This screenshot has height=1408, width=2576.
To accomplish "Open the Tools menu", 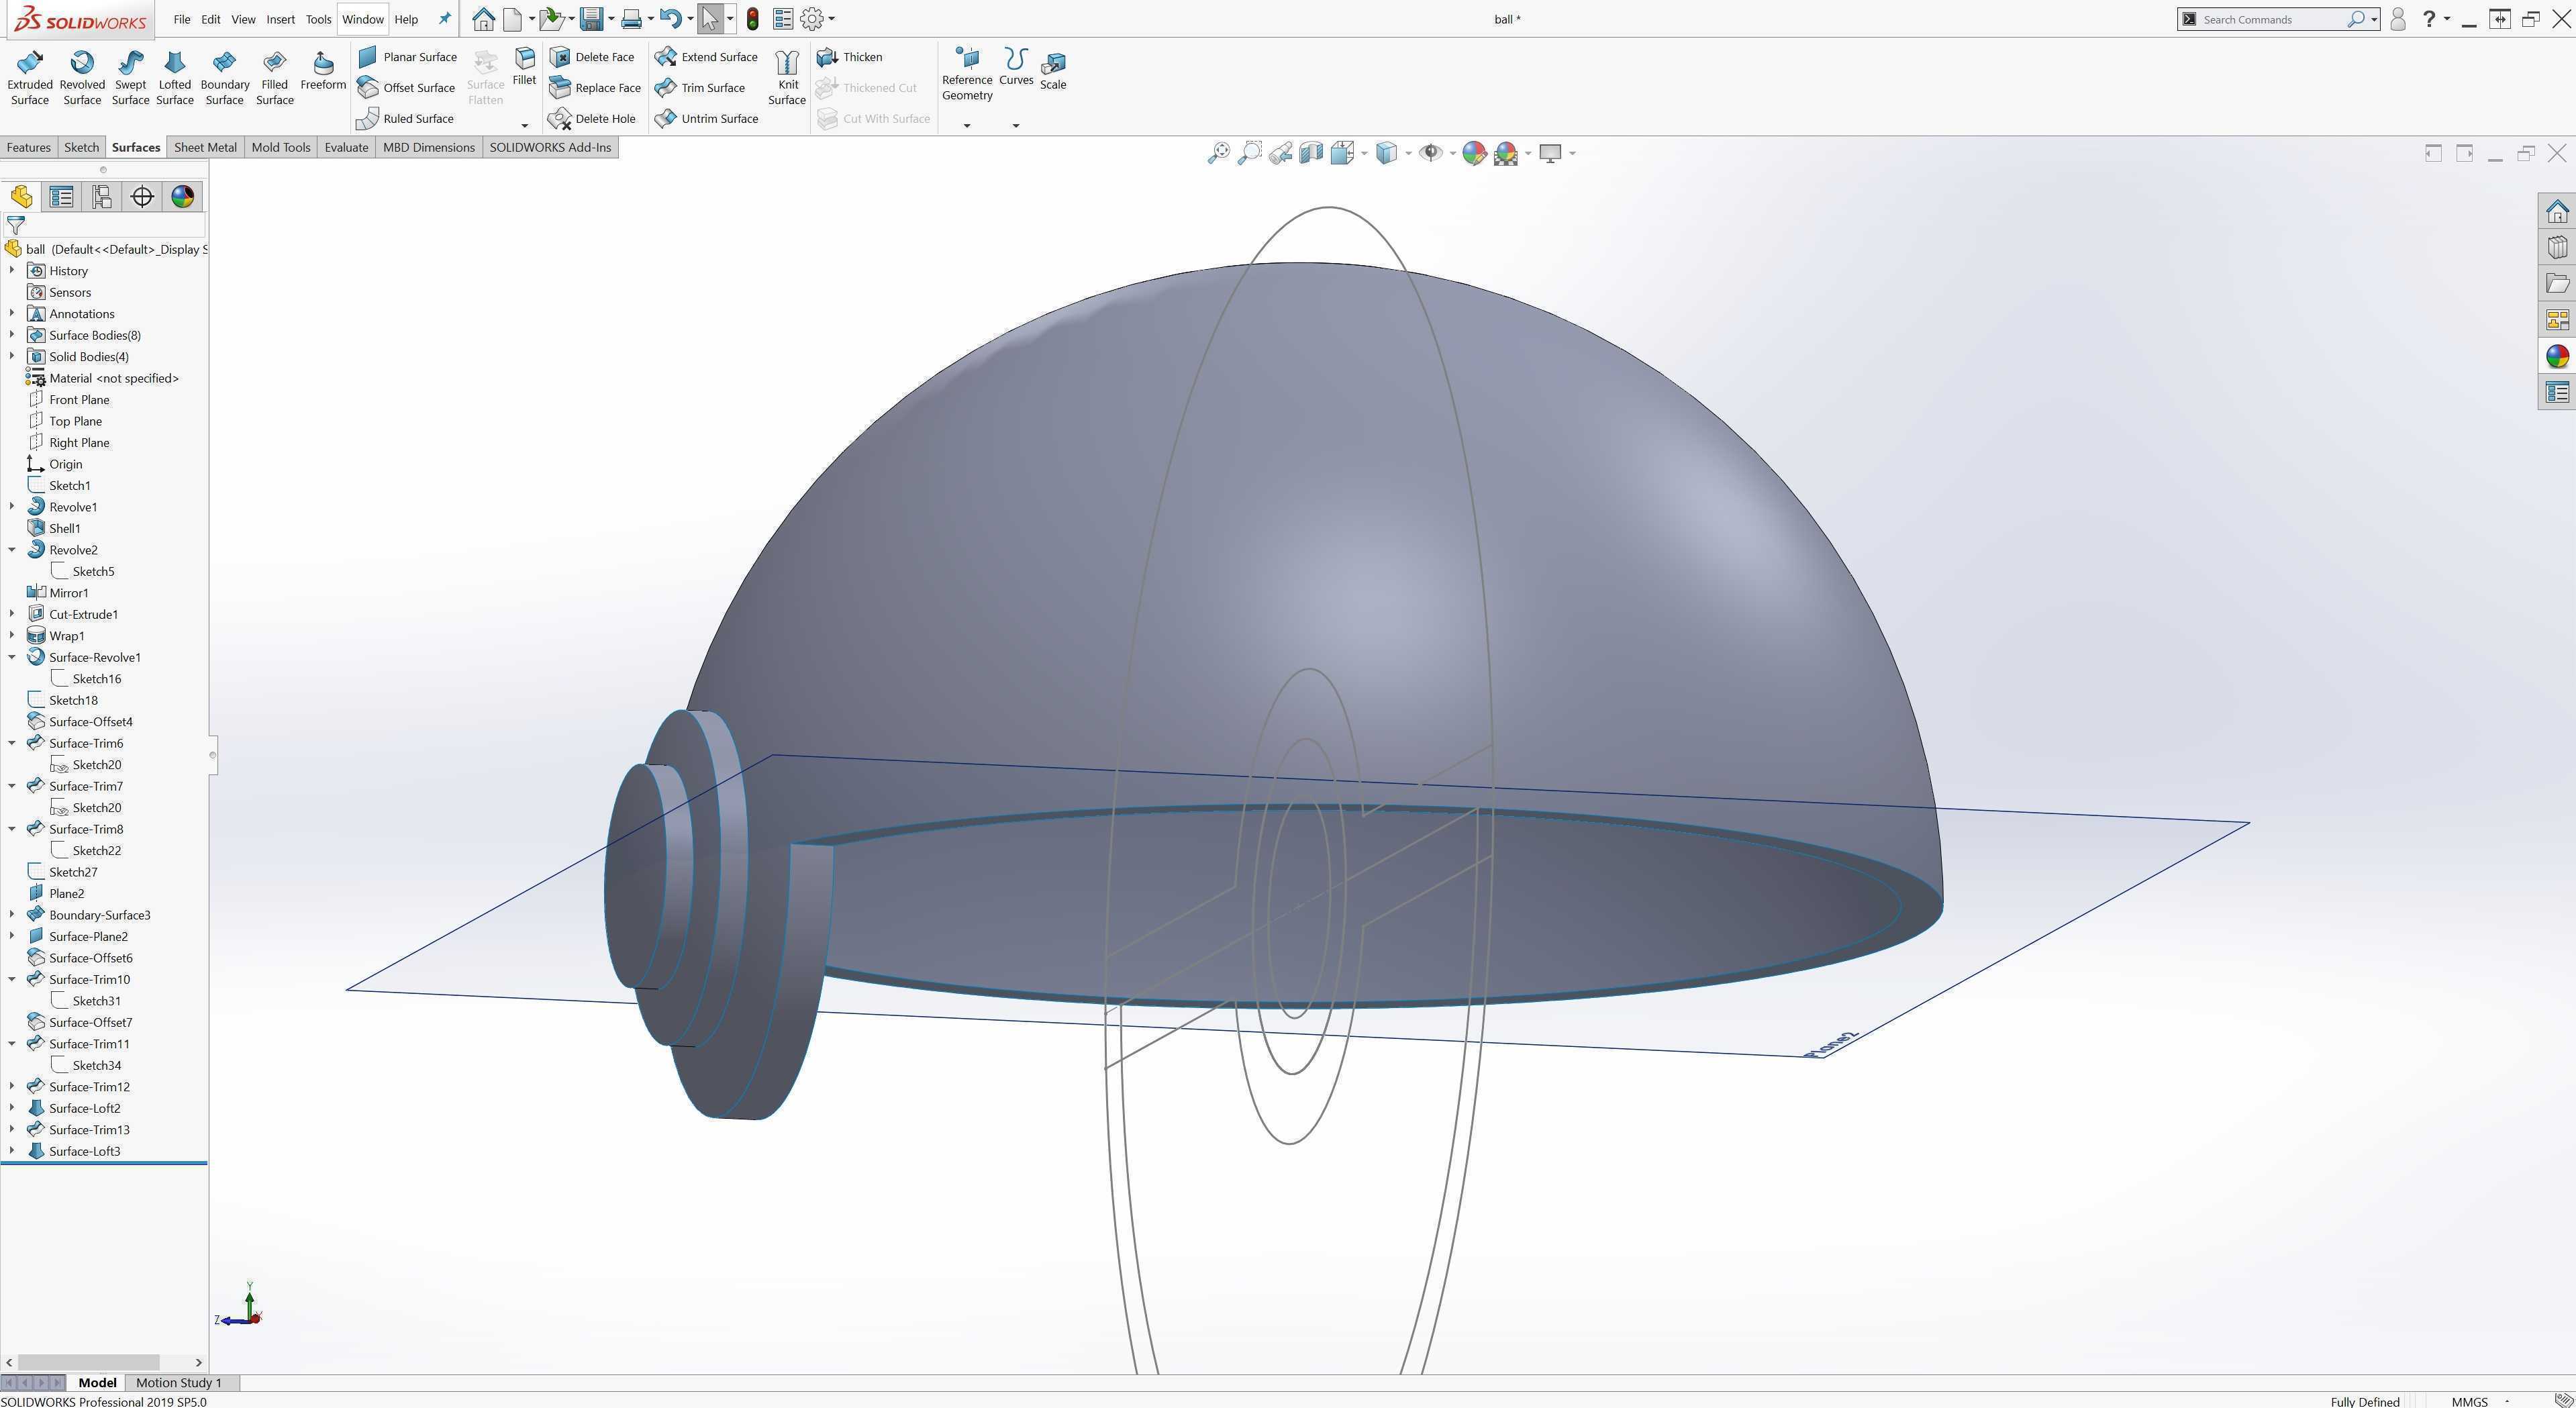I will coord(318,19).
